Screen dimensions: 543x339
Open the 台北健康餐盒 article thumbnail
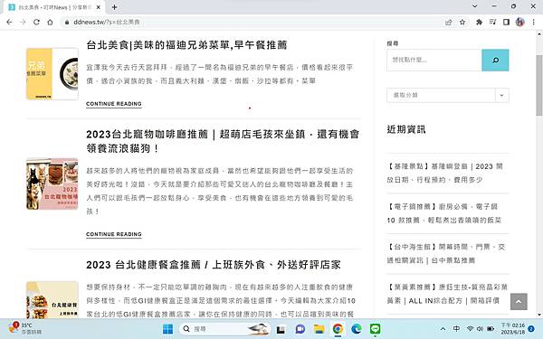click(52, 300)
